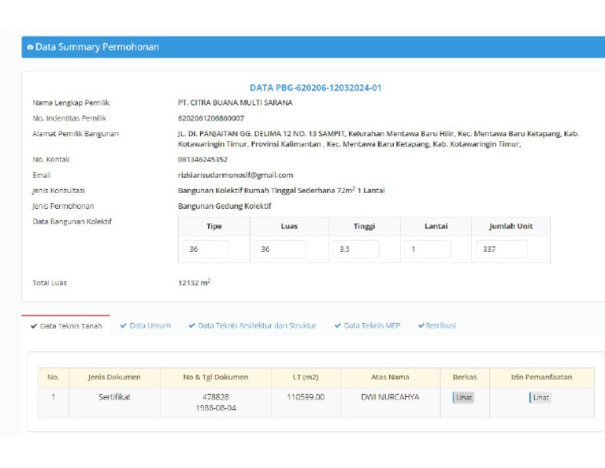Select the Sertifikat cell in the table

(115, 397)
